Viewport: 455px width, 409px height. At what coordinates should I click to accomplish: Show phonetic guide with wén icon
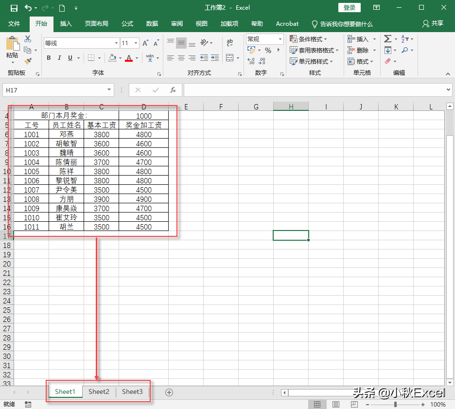click(x=150, y=58)
